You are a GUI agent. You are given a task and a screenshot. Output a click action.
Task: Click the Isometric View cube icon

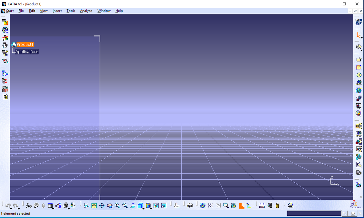coord(140,205)
